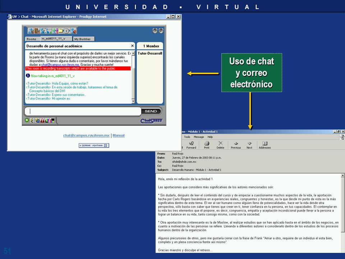Screen dimensions: 345x259
Task: Print the email with the Print icon
Action: 207,145
